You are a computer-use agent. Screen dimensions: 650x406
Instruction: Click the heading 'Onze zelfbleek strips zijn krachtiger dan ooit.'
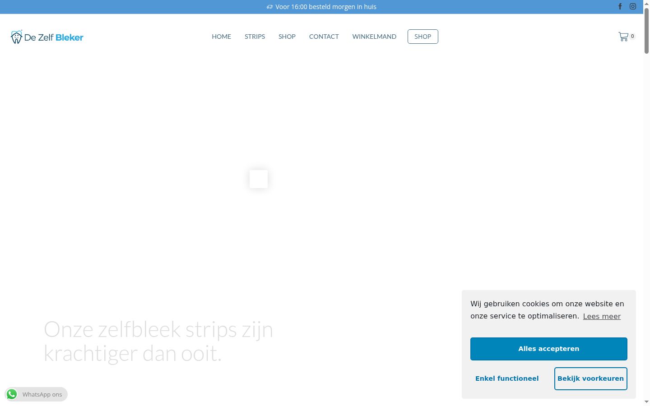pyautogui.click(x=158, y=341)
